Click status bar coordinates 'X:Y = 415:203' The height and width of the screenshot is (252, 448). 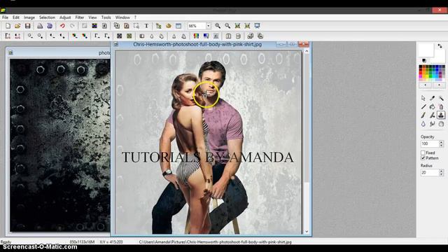click(x=111, y=241)
